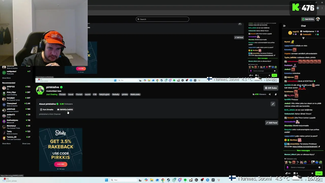Click Edit Panel above Stake banner
Screen dimensions: 325x183
click(271, 123)
